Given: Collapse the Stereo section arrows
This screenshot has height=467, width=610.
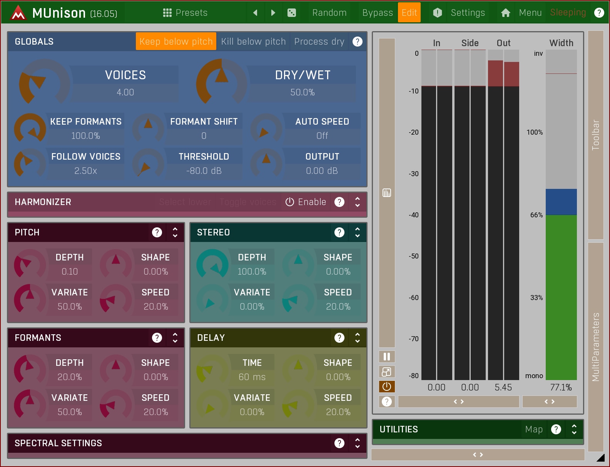Looking at the screenshot, I should point(358,232).
